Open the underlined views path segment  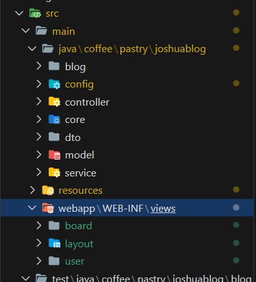[x=163, y=209]
